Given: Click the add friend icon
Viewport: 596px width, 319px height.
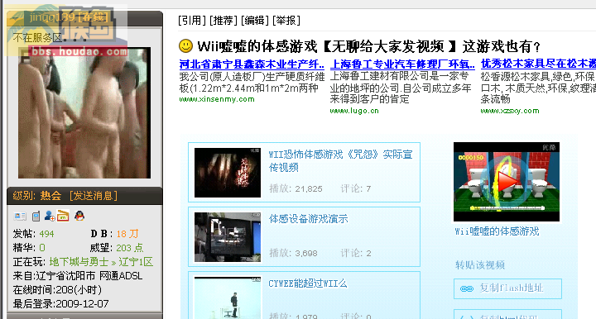Looking at the screenshot, I should (50, 216).
